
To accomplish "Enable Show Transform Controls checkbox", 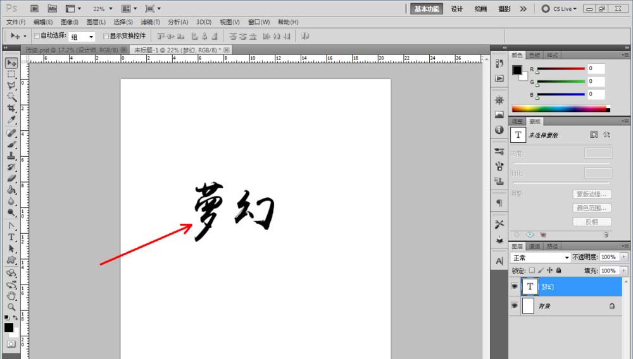I will (x=106, y=36).
